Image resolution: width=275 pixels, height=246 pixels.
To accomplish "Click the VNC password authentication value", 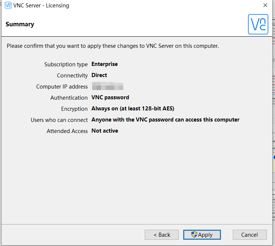I will coord(110,97).
